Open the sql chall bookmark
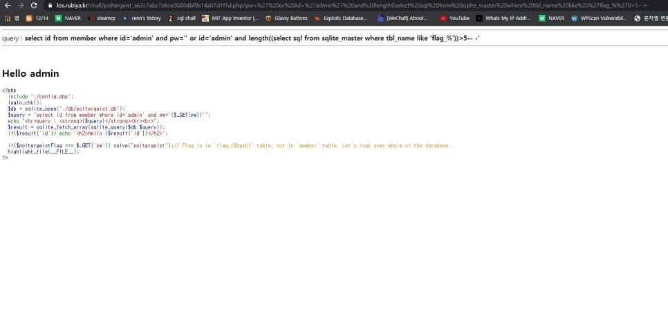 coord(182,18)
